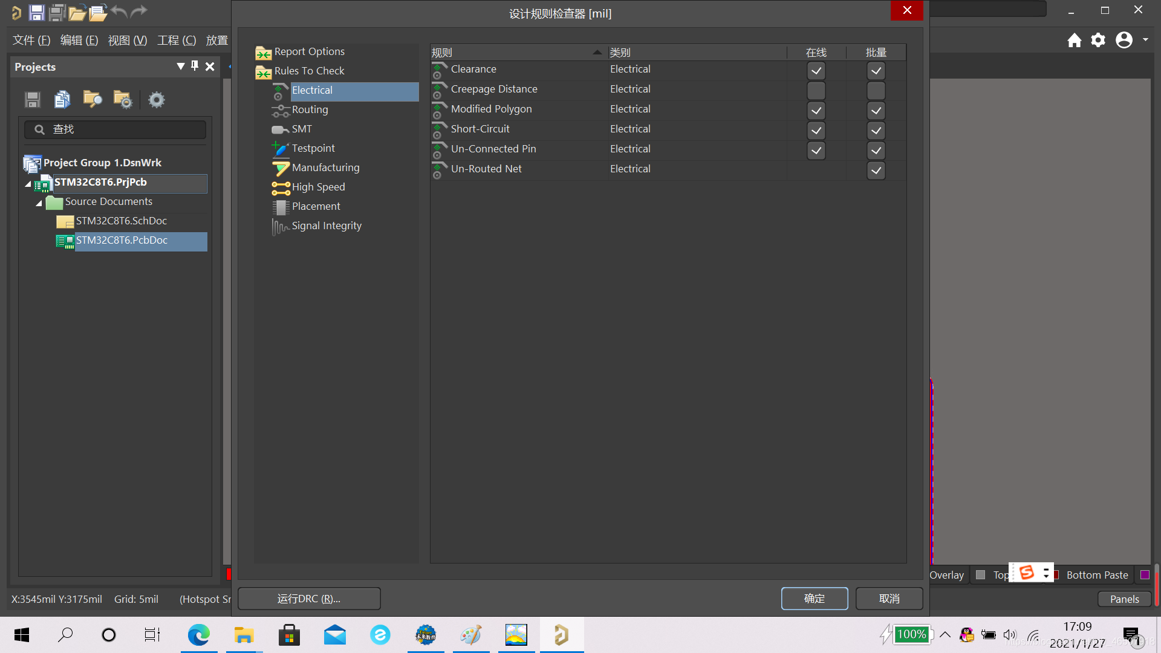Open the Projects panel dropdown arrow
Image resolution: width=1161 pixels, height=653 pixels.
(180, 67)
